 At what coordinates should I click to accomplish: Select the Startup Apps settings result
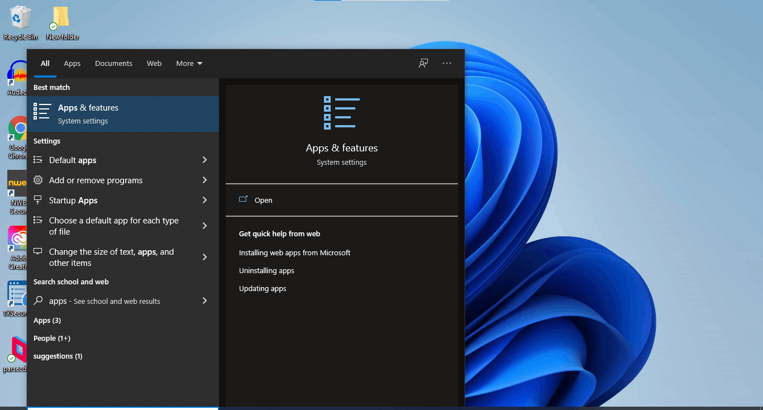(x=123, y=200)
